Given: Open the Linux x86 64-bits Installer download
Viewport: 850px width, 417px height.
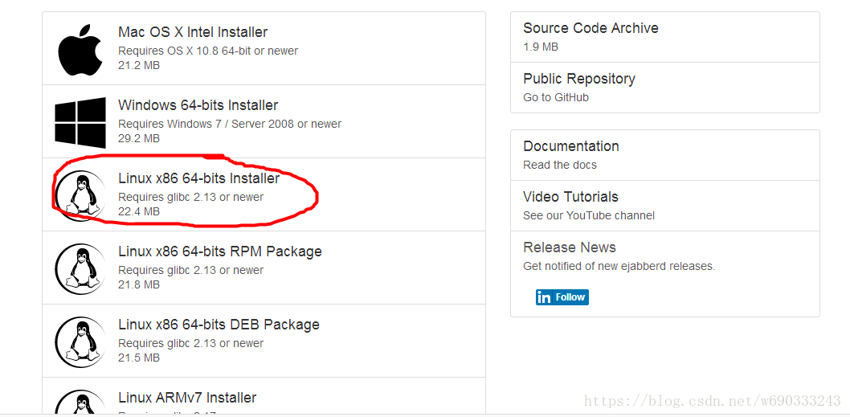Looking at the screenshot, I should click(x=199, y=178).
